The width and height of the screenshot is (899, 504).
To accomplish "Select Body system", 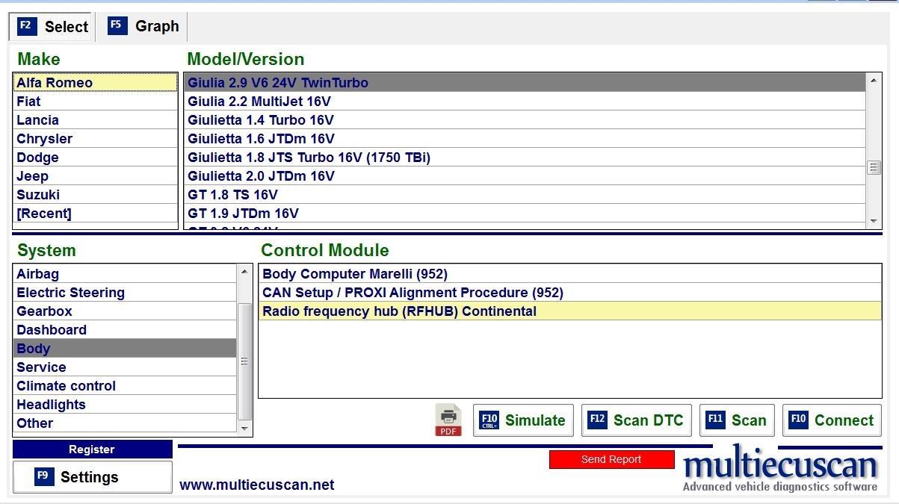I will click(125, 349).
